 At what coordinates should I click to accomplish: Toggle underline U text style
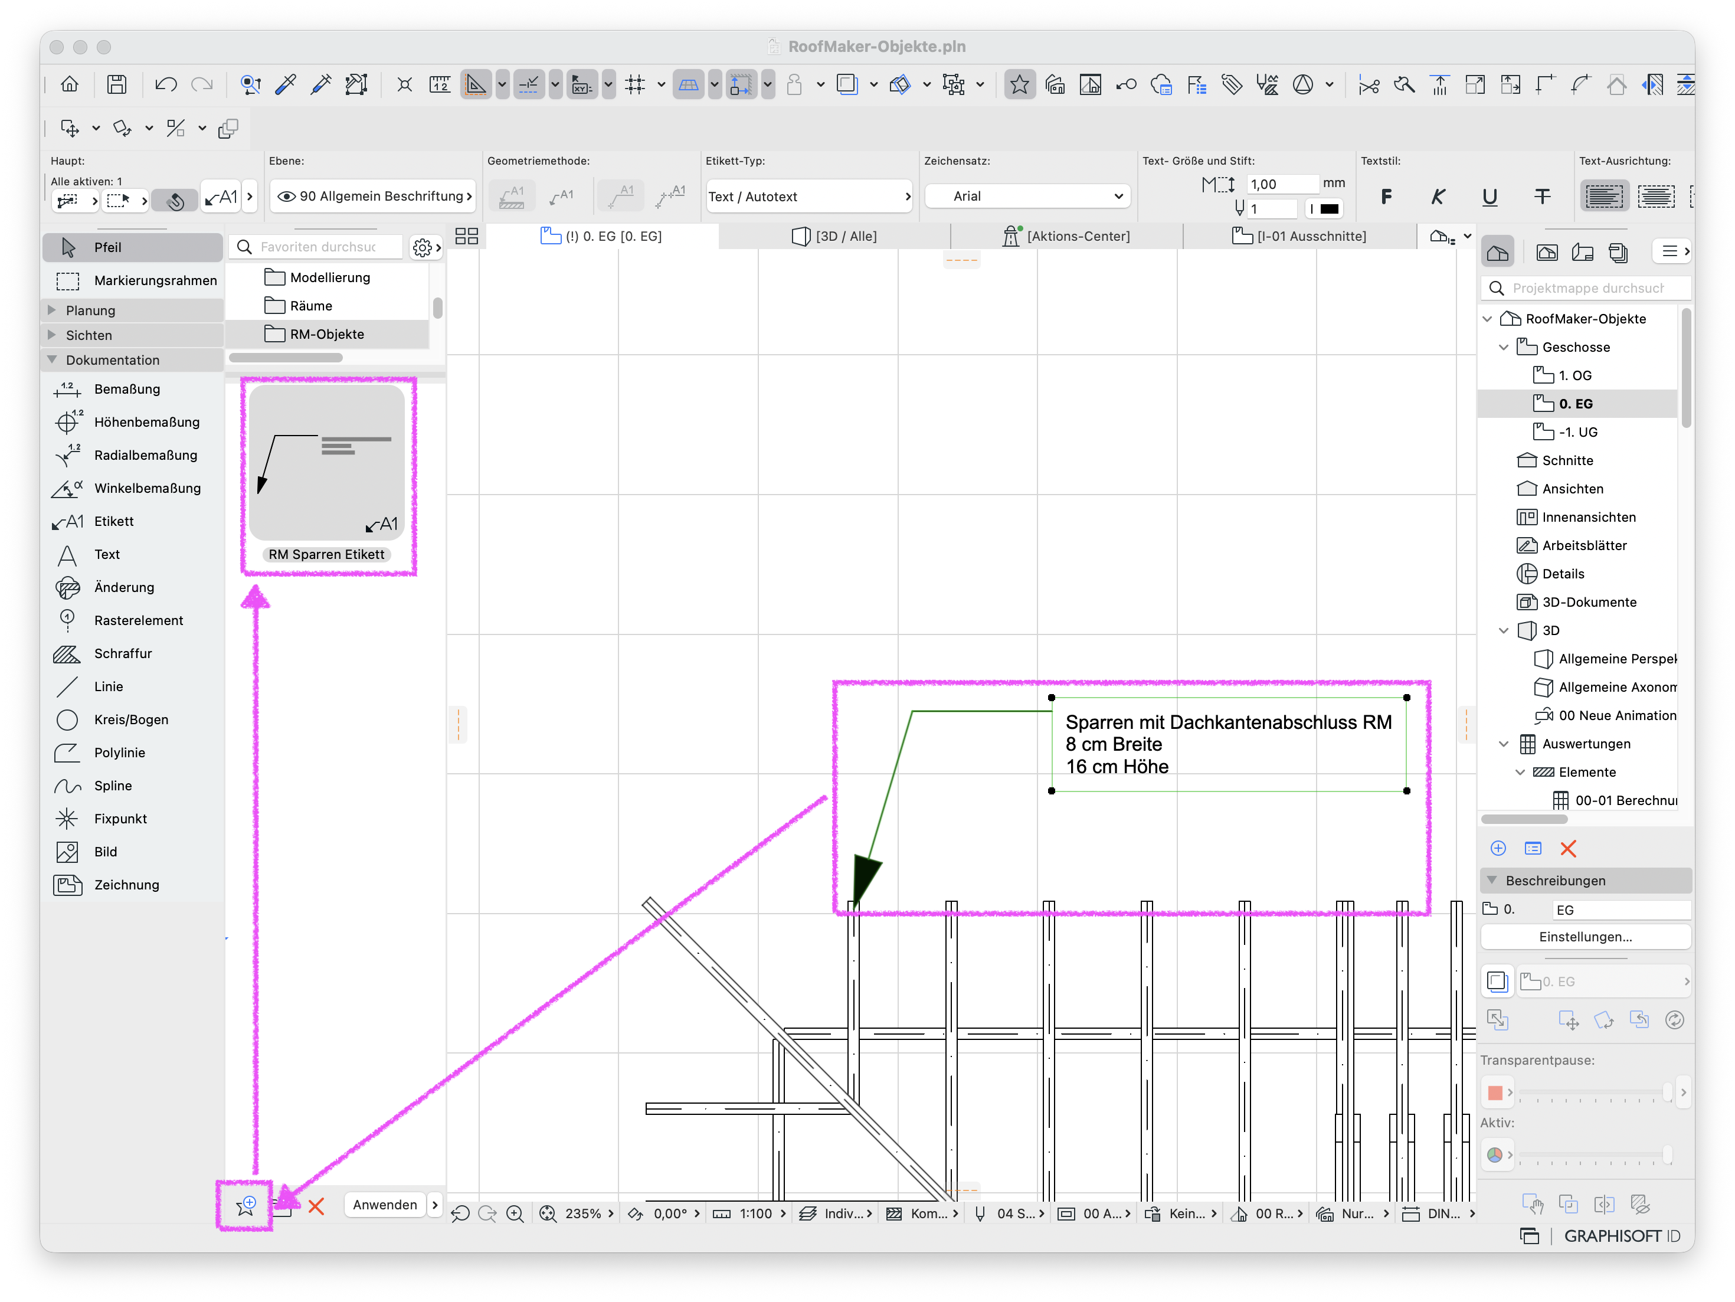(x=1490, y=196)
